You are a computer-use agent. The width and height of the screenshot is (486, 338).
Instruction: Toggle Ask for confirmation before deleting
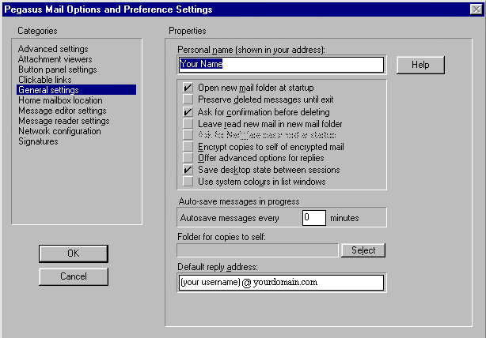click(x=188, y=112)
